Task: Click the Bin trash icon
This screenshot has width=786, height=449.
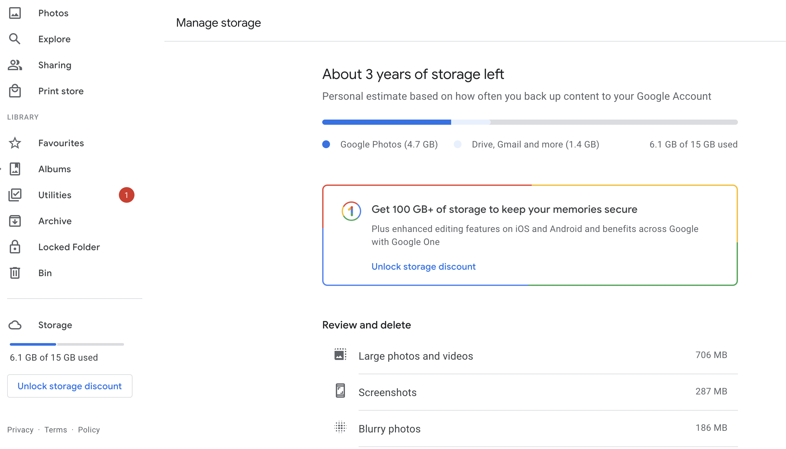Action: tap(15, 273)
